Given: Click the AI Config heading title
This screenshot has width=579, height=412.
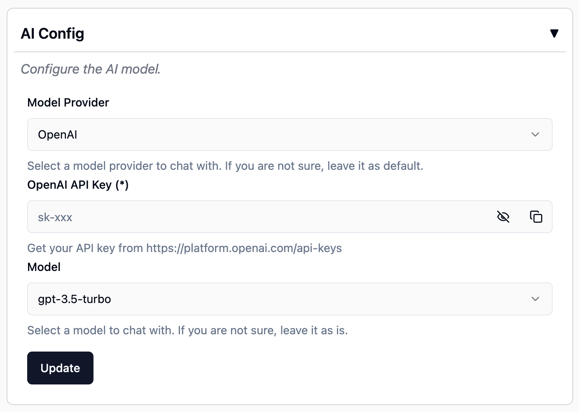Looking at the screenshot, I should (52, 34).
